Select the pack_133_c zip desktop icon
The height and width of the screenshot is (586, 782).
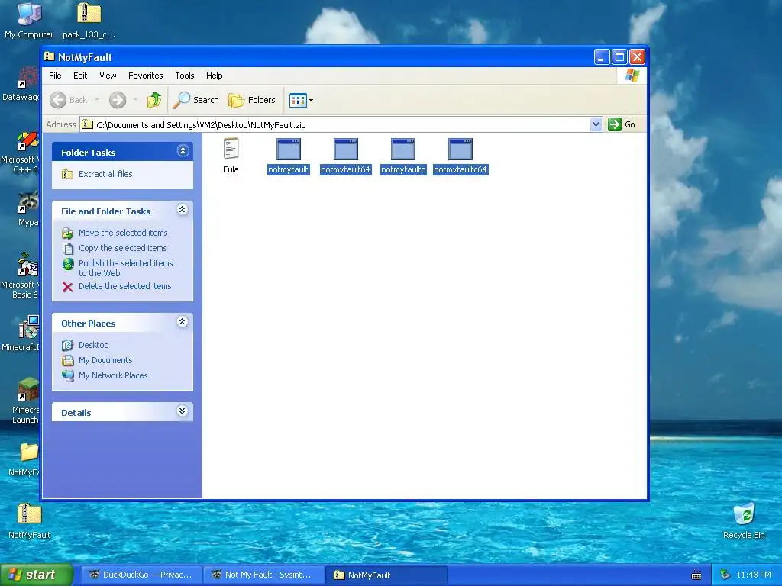tap(89, 21)
